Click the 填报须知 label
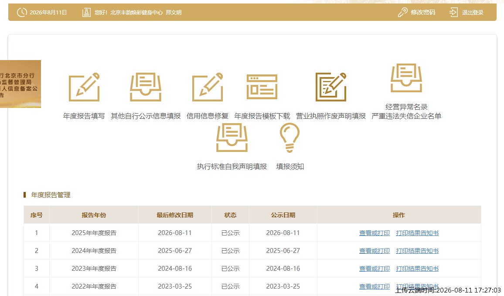 pyautogui.click(x=290, y=167)
